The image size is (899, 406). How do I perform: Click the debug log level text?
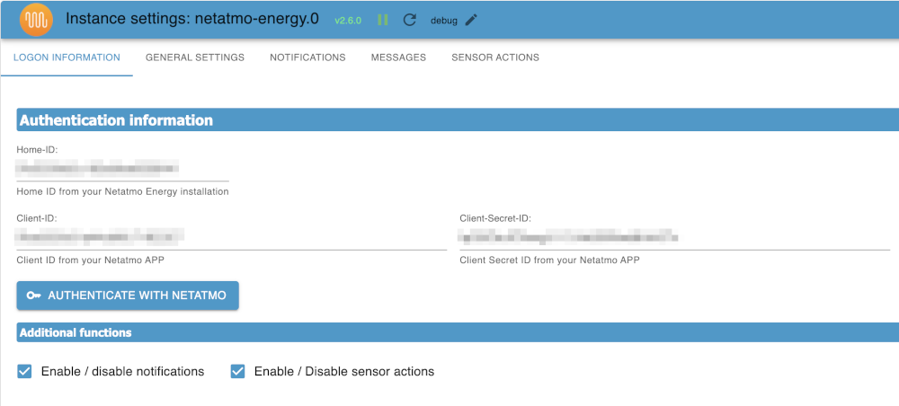coord(444,21)
